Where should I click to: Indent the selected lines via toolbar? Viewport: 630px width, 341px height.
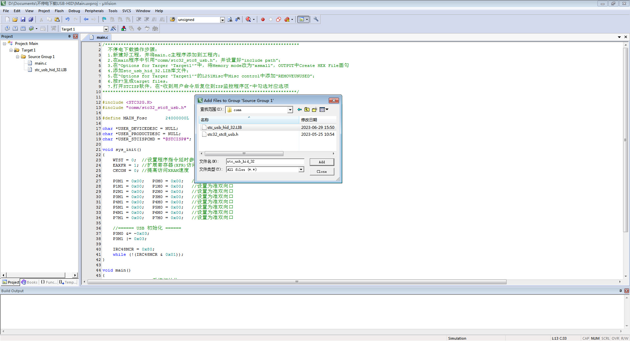(138, 19)
